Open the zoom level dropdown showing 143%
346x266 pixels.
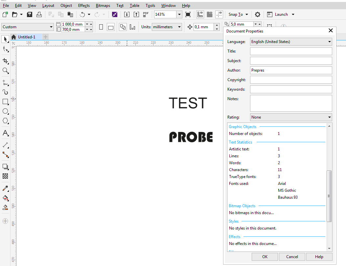coord(179,14)
